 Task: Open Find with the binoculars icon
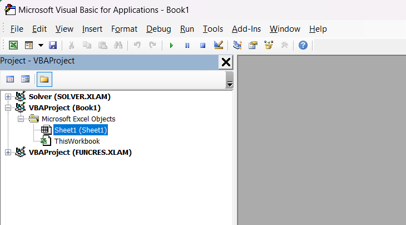118,45
